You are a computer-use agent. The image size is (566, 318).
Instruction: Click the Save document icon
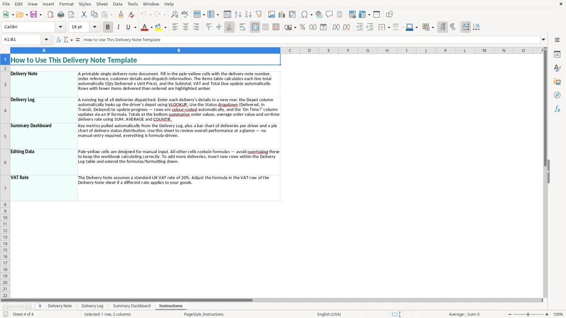click(33, 15)
